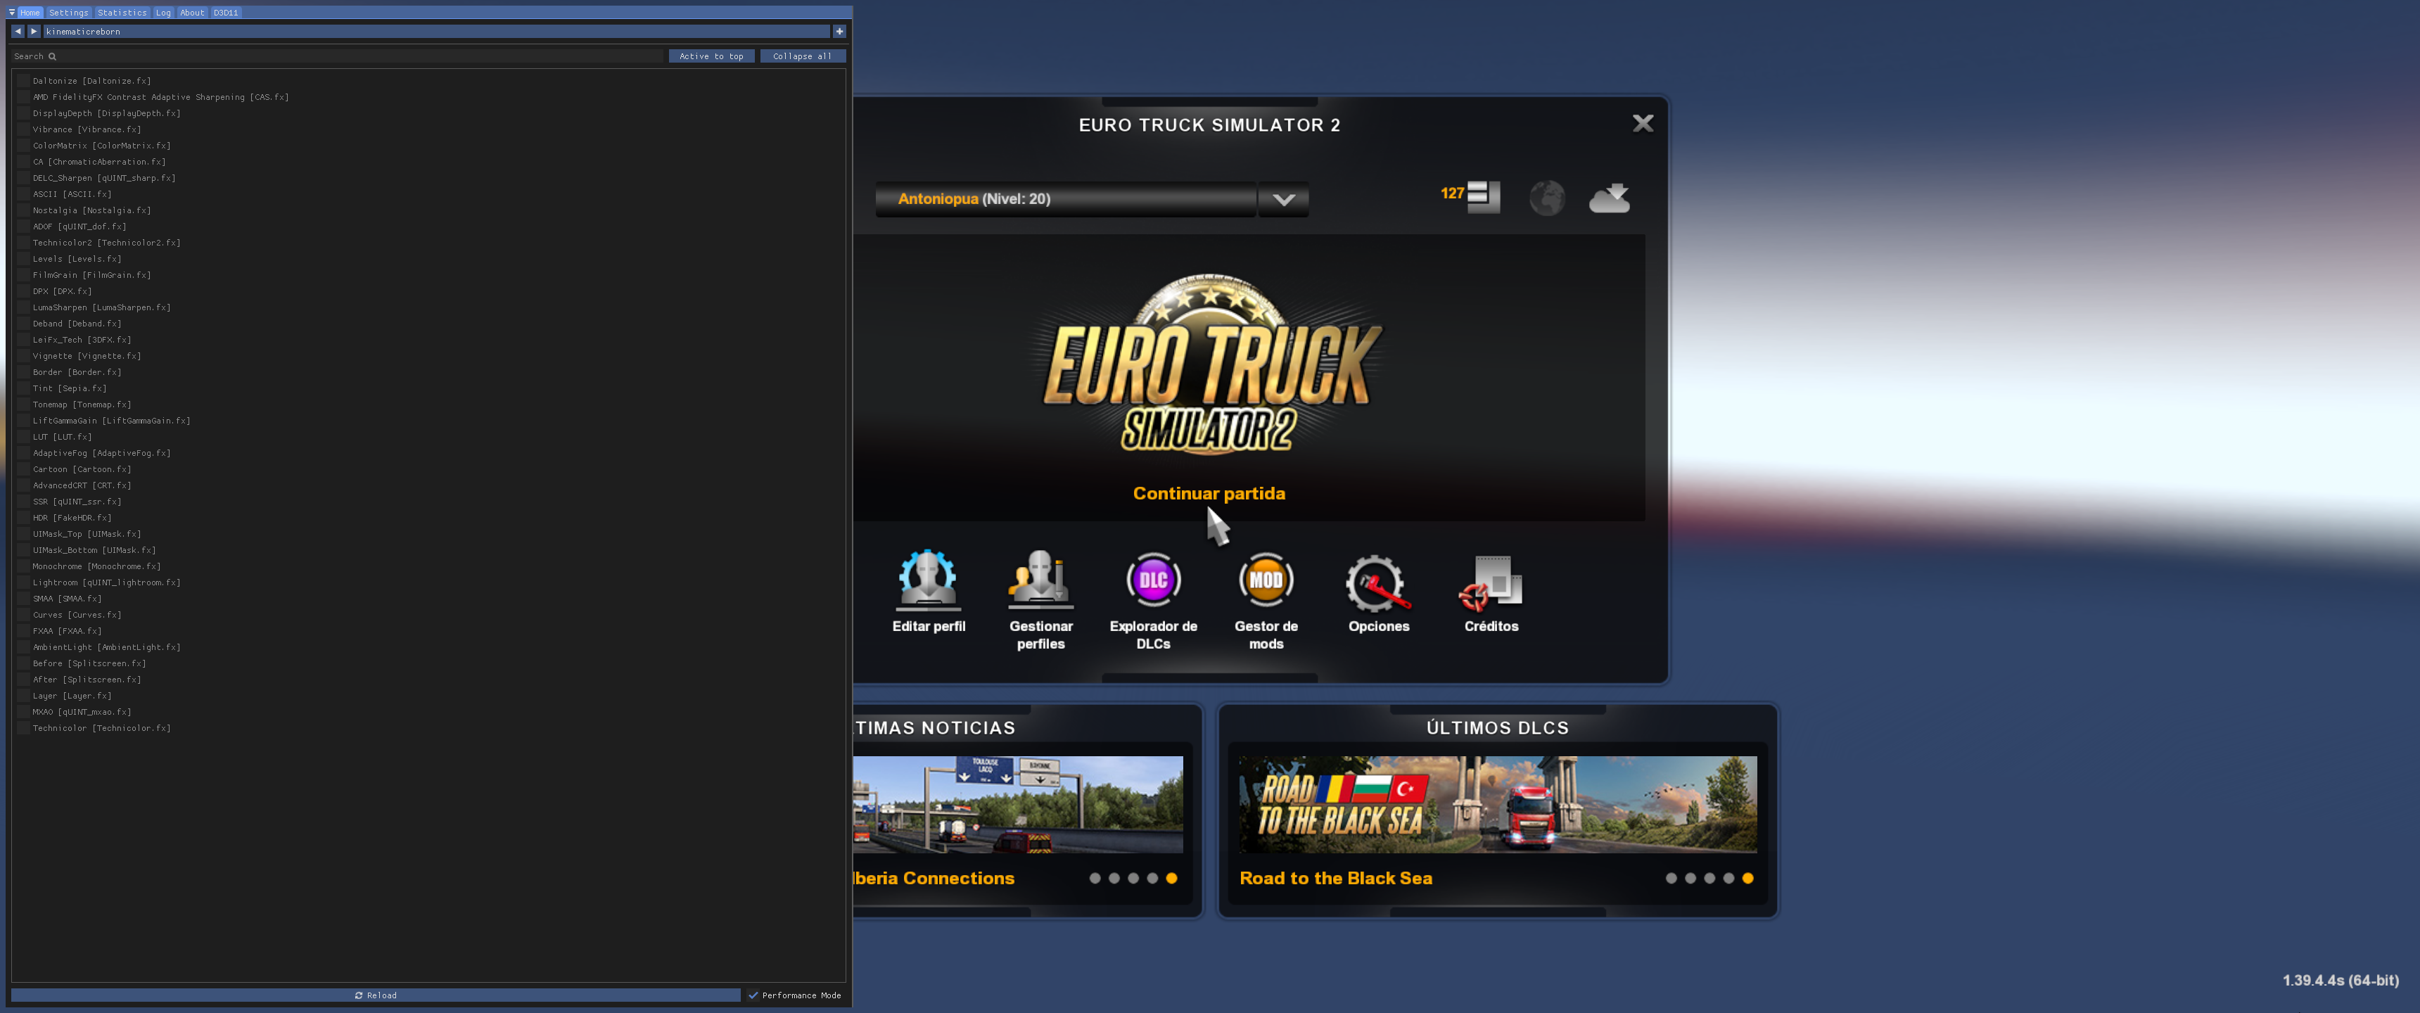Viewport: 2420px width, 1013px height.
Task: Click the ReShade effect Search field
Action: coord(336,56)
